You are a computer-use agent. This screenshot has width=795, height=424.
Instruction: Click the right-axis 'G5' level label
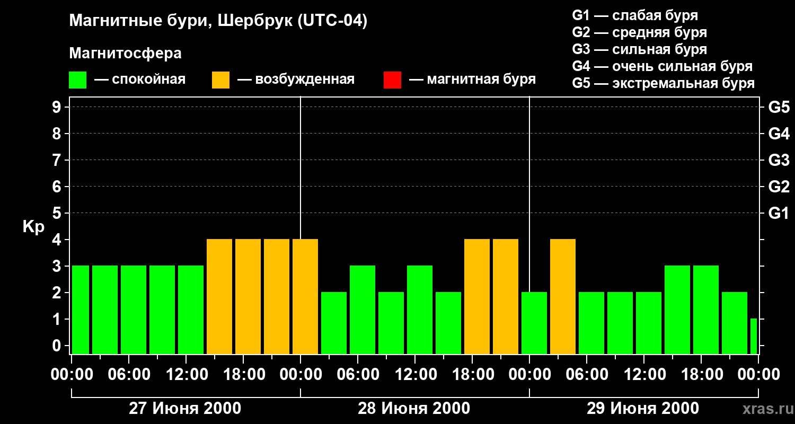779,107
